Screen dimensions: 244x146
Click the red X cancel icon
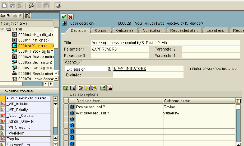70,17
